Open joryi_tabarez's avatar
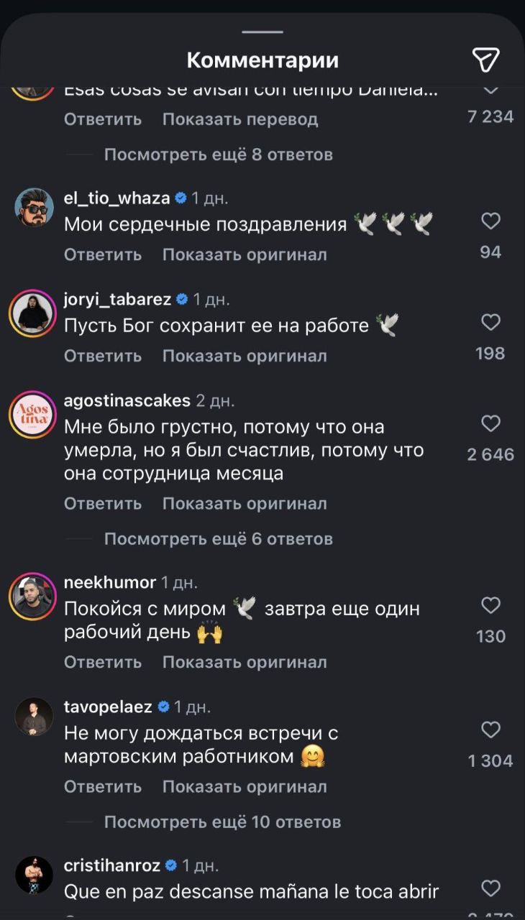This screenshot has height=920, width=525. click(x=34, y=310)
